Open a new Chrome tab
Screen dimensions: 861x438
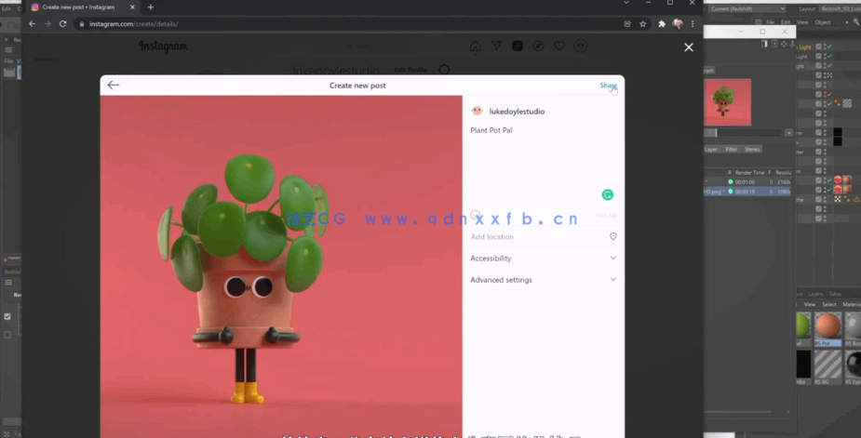click(x=151, y=7)
